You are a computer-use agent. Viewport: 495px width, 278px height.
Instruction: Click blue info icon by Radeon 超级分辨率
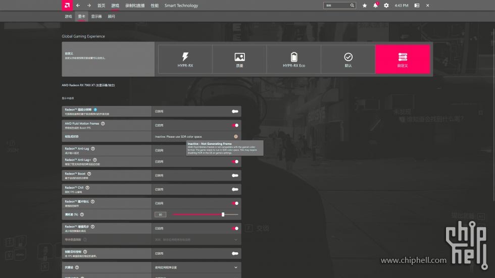pyautogui.click(x=95, y=109)
